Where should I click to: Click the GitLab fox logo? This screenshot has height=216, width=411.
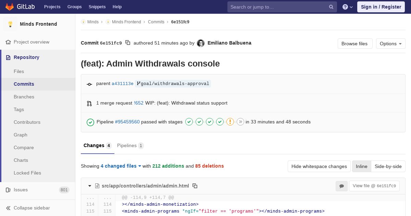pyautogui.click(x=10, y=7)
